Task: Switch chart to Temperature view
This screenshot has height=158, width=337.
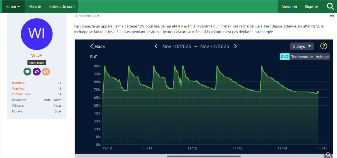Action: [302, 57]
